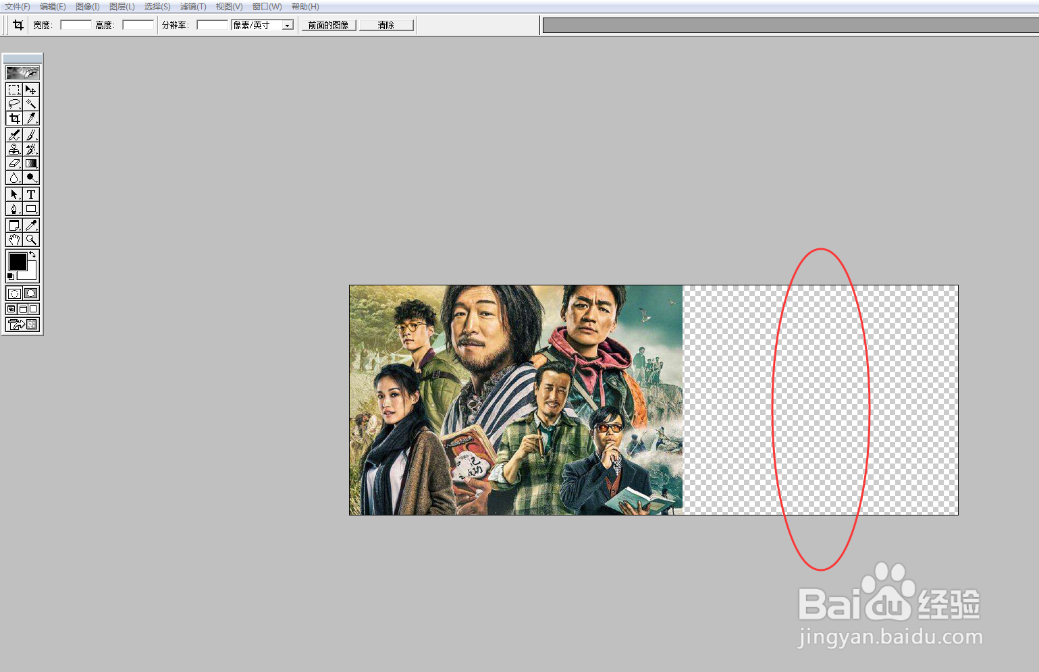This screenshot has height=672, width=1039.
Task: Click the 前面的图像 button
Action: (329, 25)
